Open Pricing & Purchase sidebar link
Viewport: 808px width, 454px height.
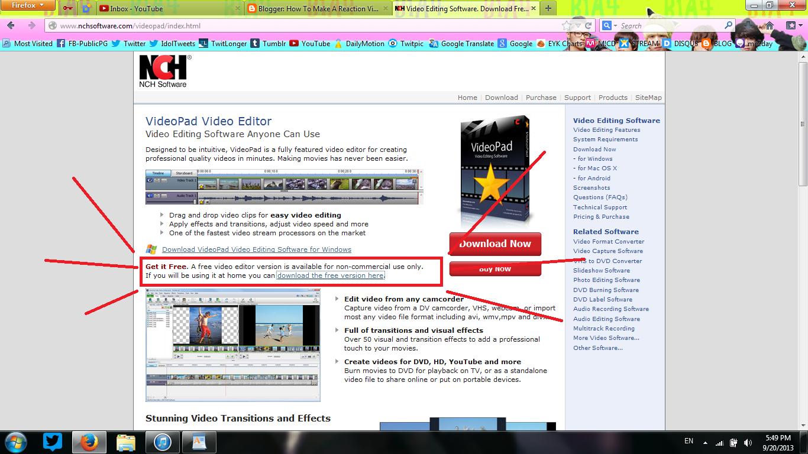coord(601,217)
